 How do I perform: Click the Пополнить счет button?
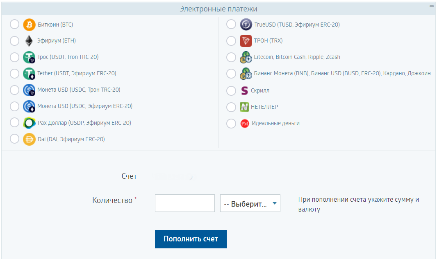tap(191, 239)
